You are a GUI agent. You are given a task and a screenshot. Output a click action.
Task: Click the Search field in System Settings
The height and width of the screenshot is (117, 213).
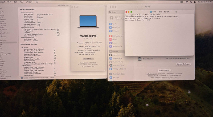tap(117, 12)
